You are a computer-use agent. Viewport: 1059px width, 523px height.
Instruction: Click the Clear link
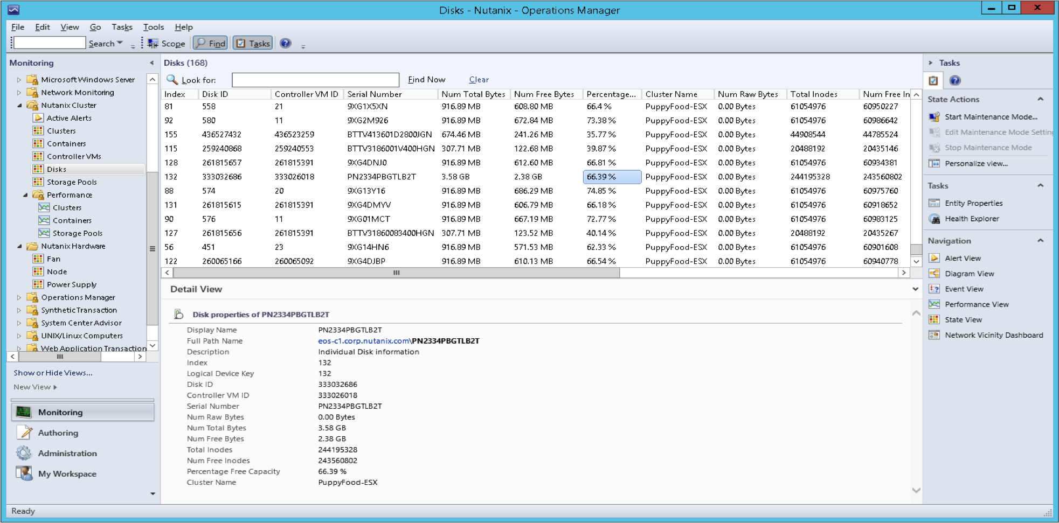pyautogui.click(x=479, y=80)
